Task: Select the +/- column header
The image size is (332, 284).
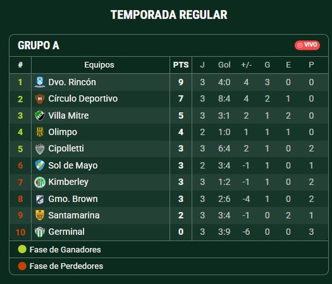Action: 247,65
